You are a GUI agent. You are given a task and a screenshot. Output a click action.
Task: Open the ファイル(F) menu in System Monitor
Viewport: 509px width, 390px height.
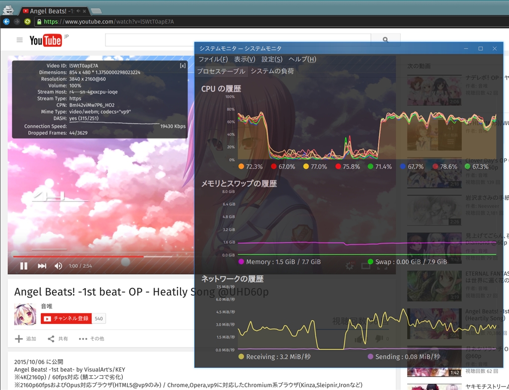pyautogui.click(x=213, y=60)
